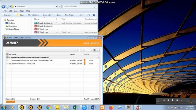Click the Stop button in the Bandicam overlay
Screen dimensions: 196x110
(168, 100)
